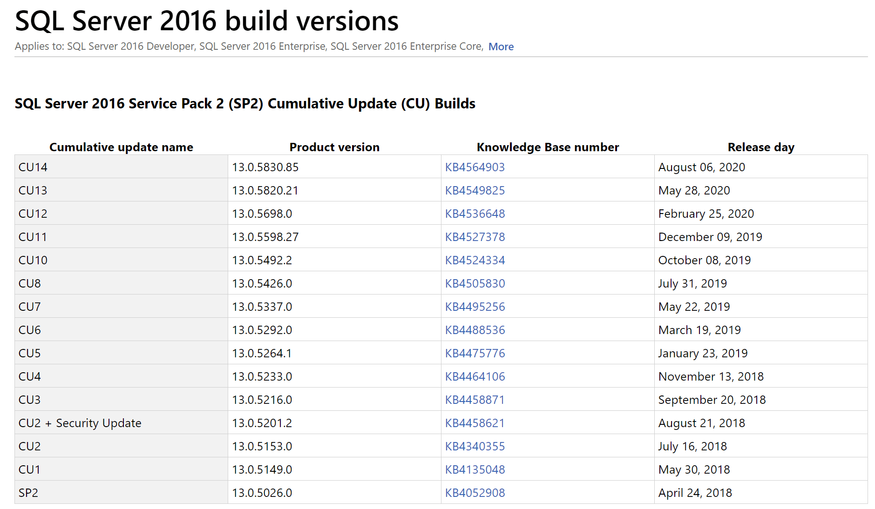This screenshot has height=509, width=875.
Task: Open the KB4549825 article for CU13
Action: [x=475, y=190]
